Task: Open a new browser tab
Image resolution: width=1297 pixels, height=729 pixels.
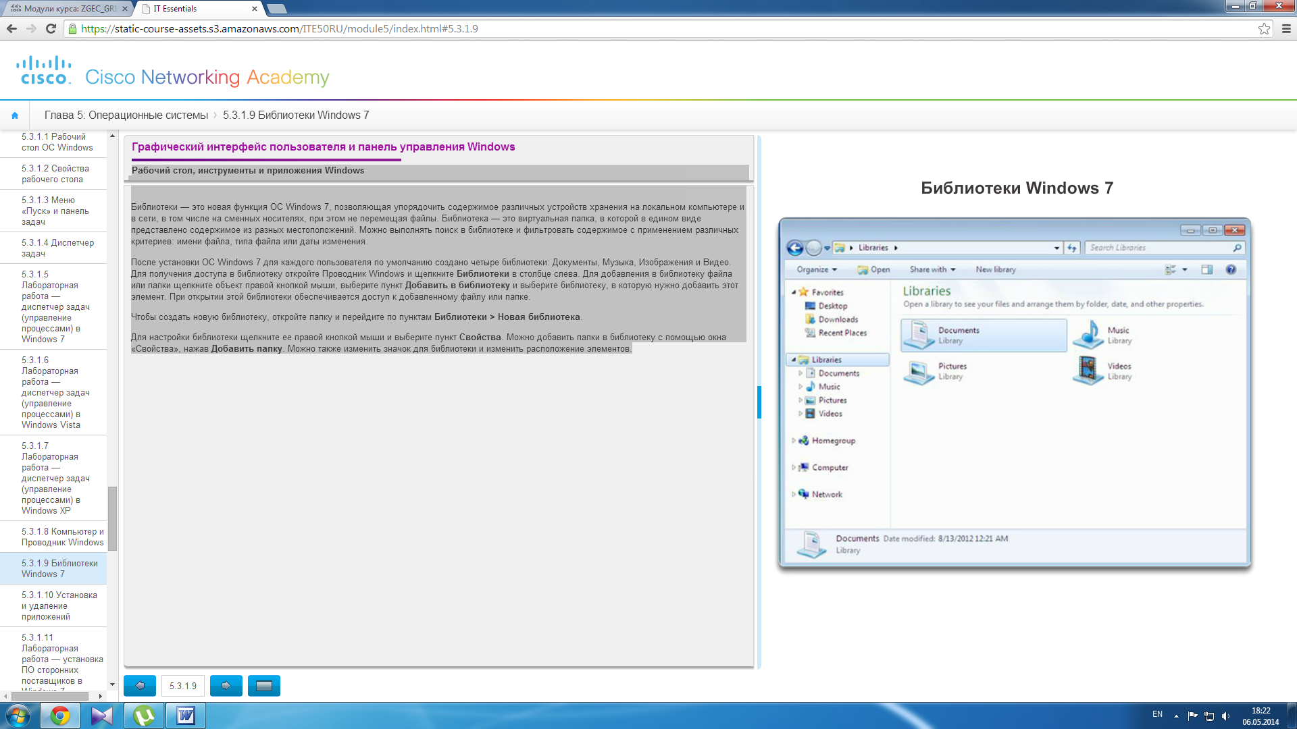Action: coord(276,9)
